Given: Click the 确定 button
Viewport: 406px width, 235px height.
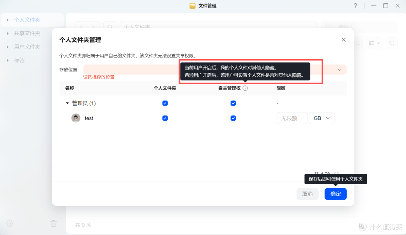Looking at the screenshot, I should click(336, 194).
